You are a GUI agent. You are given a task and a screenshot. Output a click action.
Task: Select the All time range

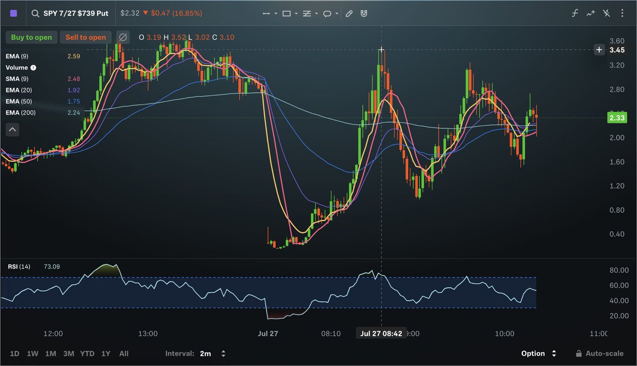pos(124,353)
